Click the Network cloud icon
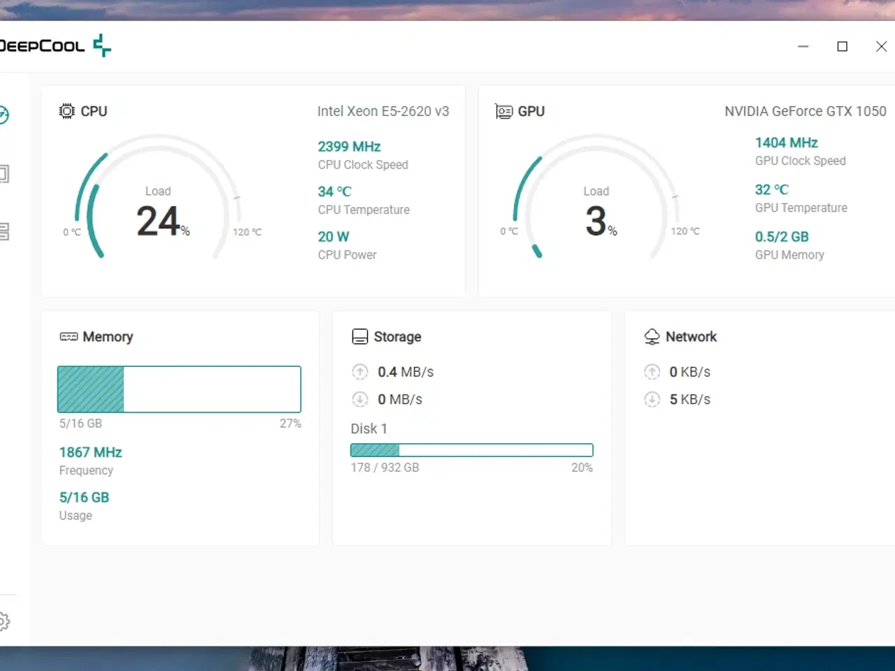895x671 pixels. coord(652,337)
